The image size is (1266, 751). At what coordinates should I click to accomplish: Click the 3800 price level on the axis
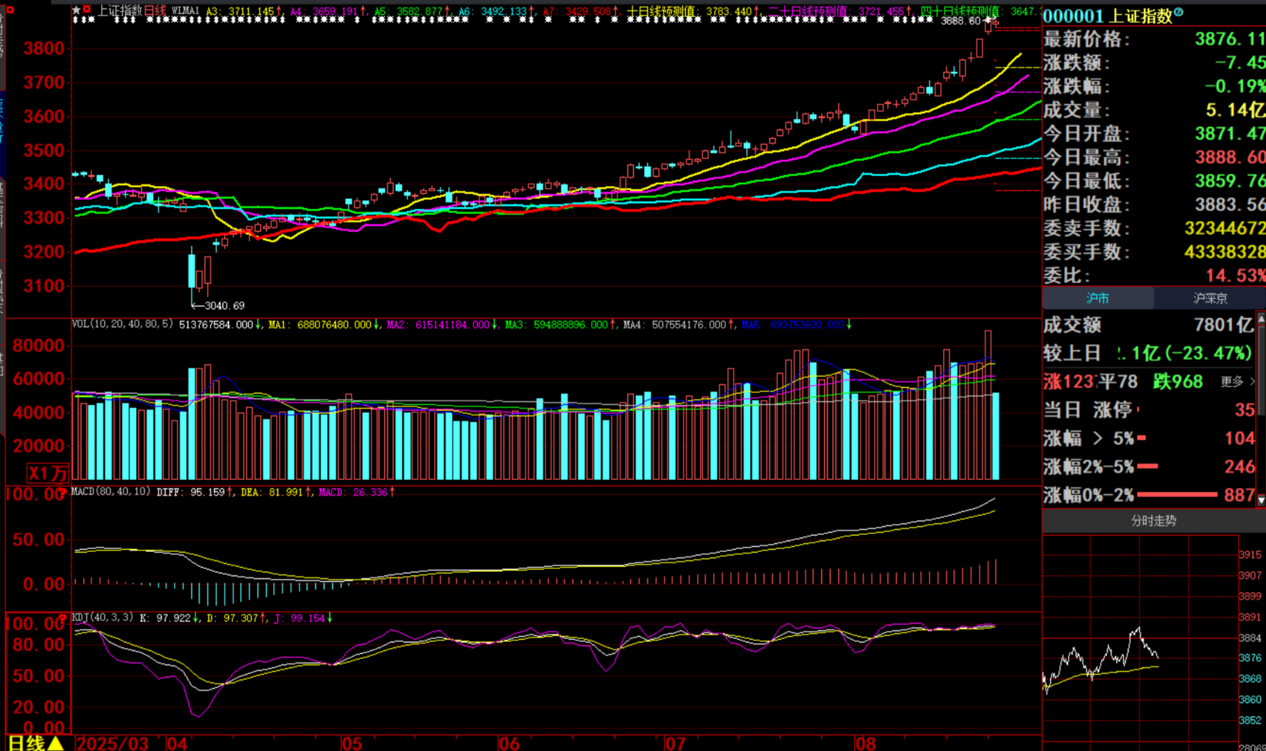pyautogui.click(x=44, y=48)
